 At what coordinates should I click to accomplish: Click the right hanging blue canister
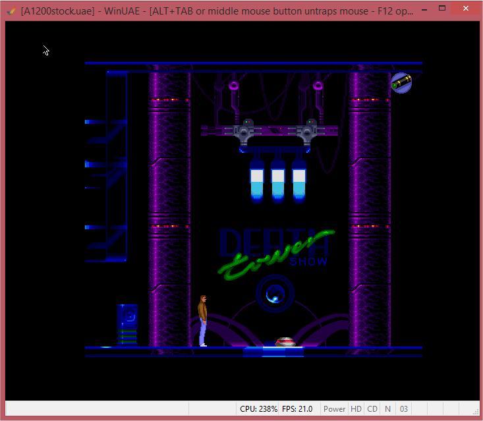coord(298,181)
